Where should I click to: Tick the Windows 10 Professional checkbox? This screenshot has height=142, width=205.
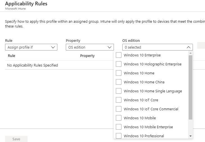pos(119,136)
